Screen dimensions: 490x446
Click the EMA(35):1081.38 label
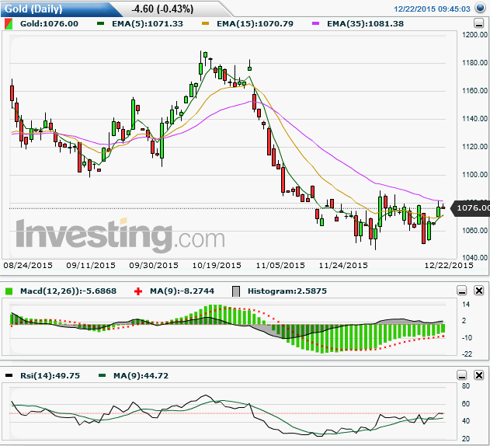pyautogui.click(x=365, y=24)
